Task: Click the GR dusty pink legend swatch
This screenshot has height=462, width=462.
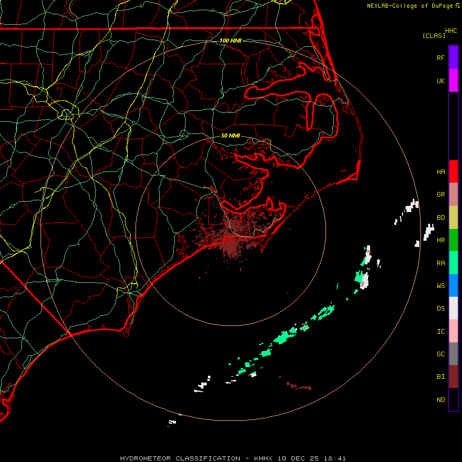Action: coord(453,195)
